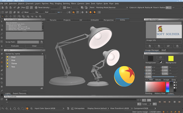
Task: Open the Display Device default dropdown
Action: point(105,109)
